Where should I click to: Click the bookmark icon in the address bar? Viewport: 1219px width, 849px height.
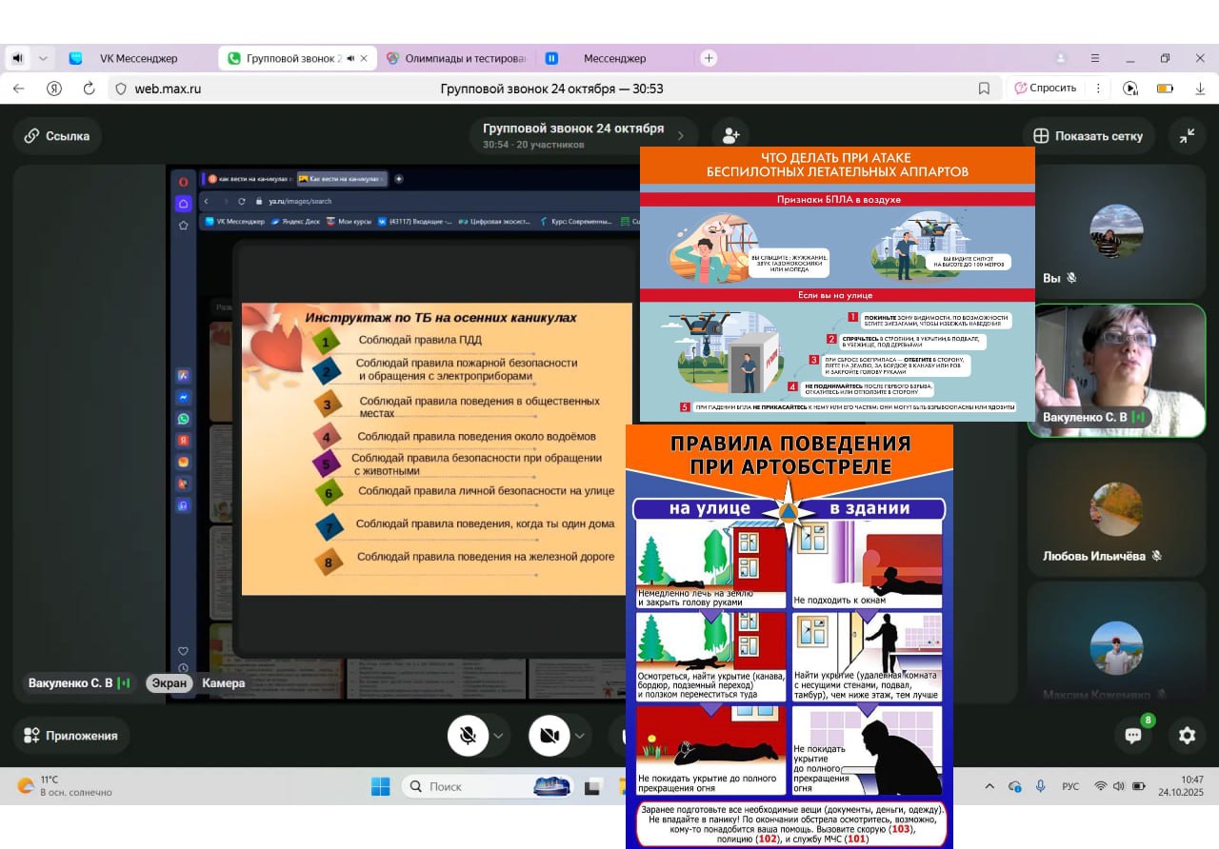(984, 89)
